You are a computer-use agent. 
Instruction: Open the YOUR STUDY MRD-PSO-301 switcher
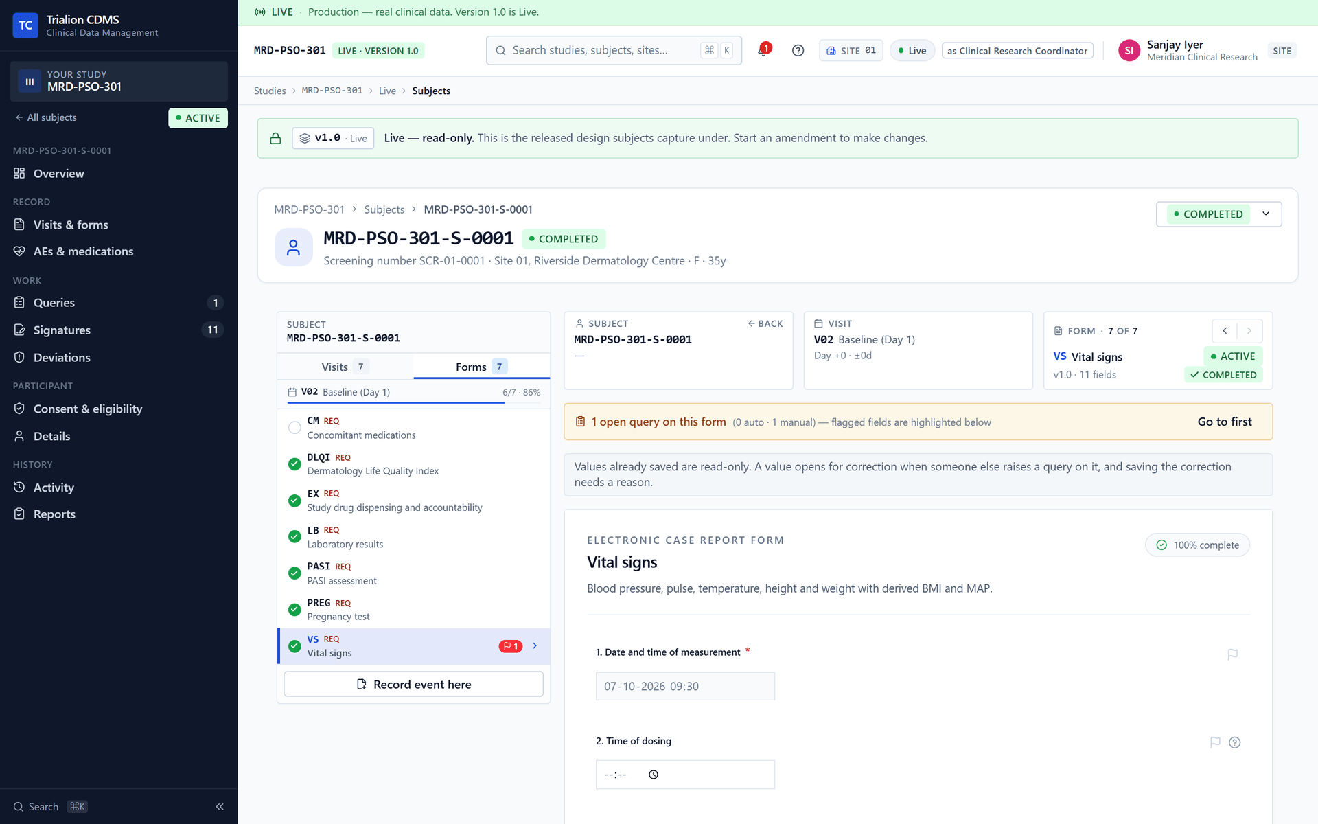click(x=119, y=81)
